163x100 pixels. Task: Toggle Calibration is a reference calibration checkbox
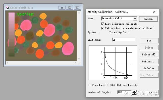(x=102, y=28)
